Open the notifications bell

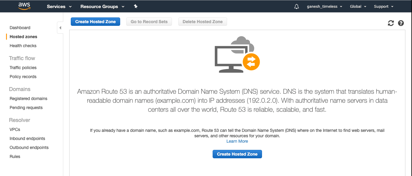pyautogui.click(x=297, y=6)
